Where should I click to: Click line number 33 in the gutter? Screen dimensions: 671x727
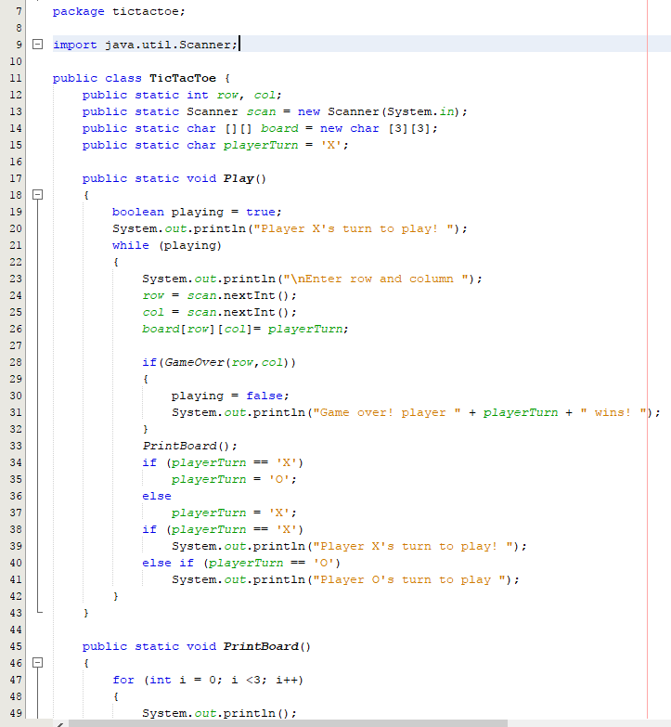(16, 446)
